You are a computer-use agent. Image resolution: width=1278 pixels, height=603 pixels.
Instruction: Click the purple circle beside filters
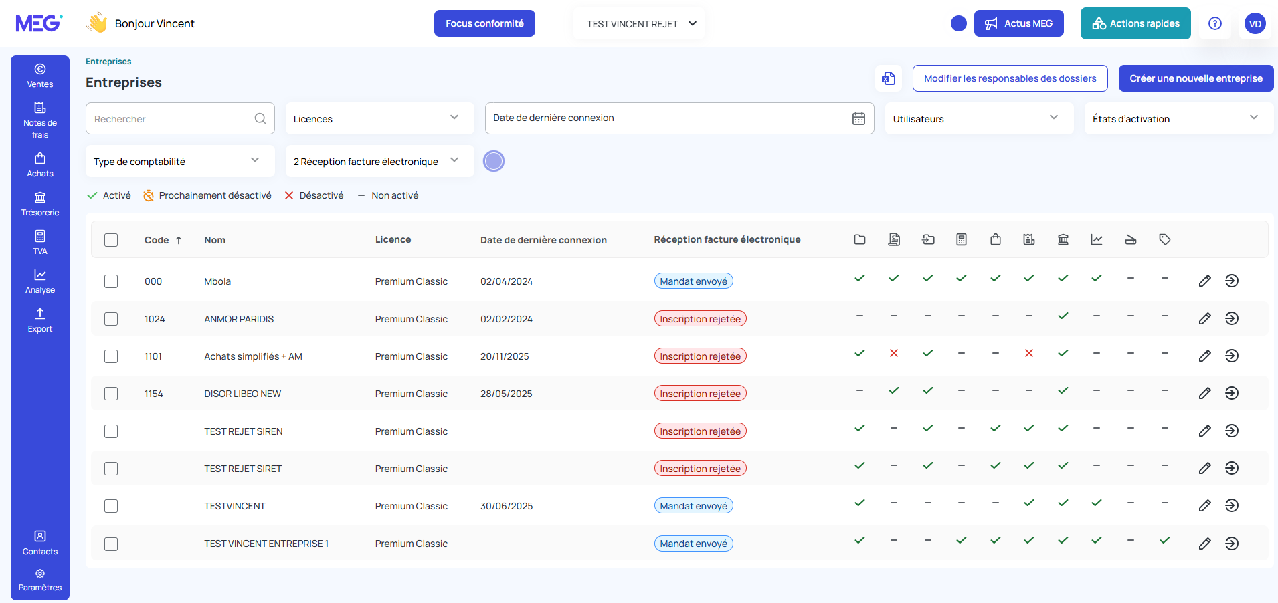pyautogui.click(x=494, y=161)
